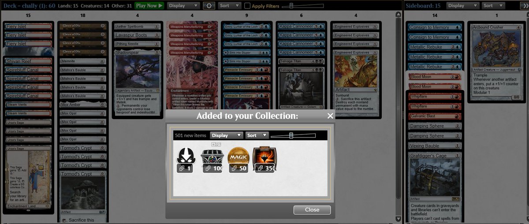Click the '6' column count header
Image resolution: width=529 pixels, height=224 pixels.
(x=301, y=16)
